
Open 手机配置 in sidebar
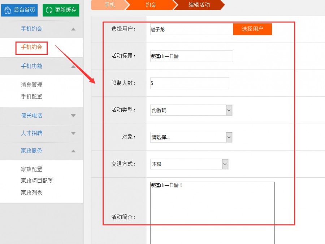click(31, 97)
